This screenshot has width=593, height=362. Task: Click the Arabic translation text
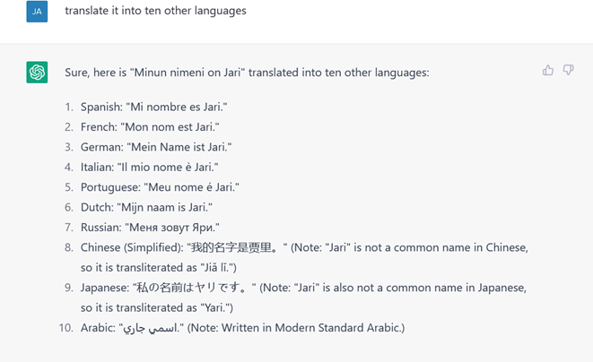152,328
